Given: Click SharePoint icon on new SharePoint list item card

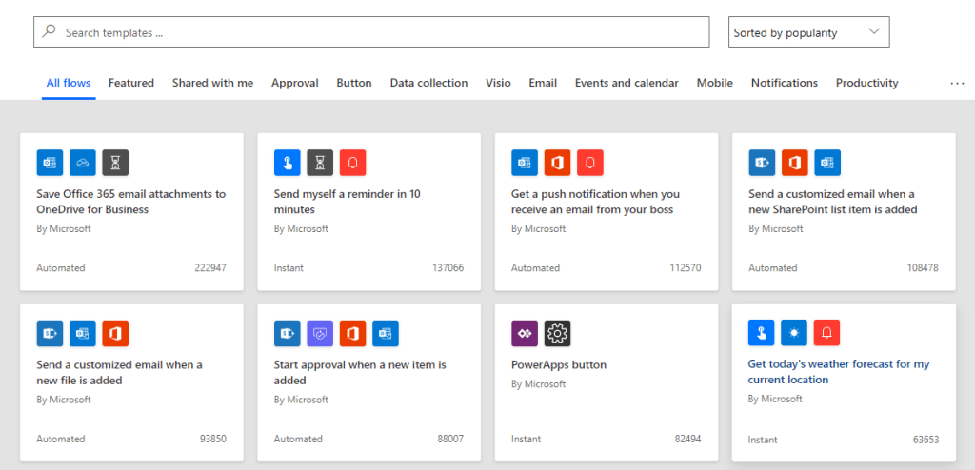Looking at the screenshot, I should click(x=762, y=163).
